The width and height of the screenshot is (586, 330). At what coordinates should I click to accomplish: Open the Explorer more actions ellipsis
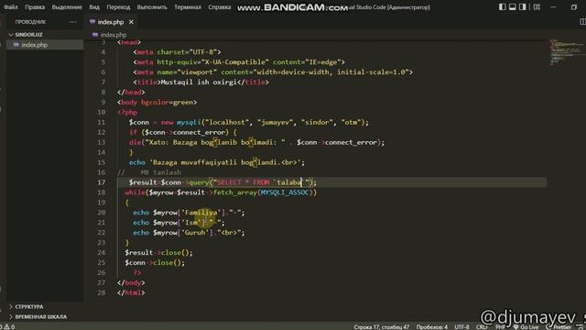pos(73,22)
